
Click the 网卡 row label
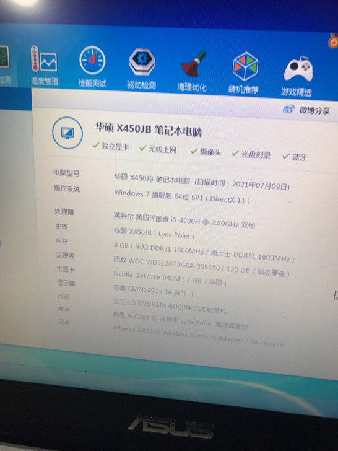64,322
